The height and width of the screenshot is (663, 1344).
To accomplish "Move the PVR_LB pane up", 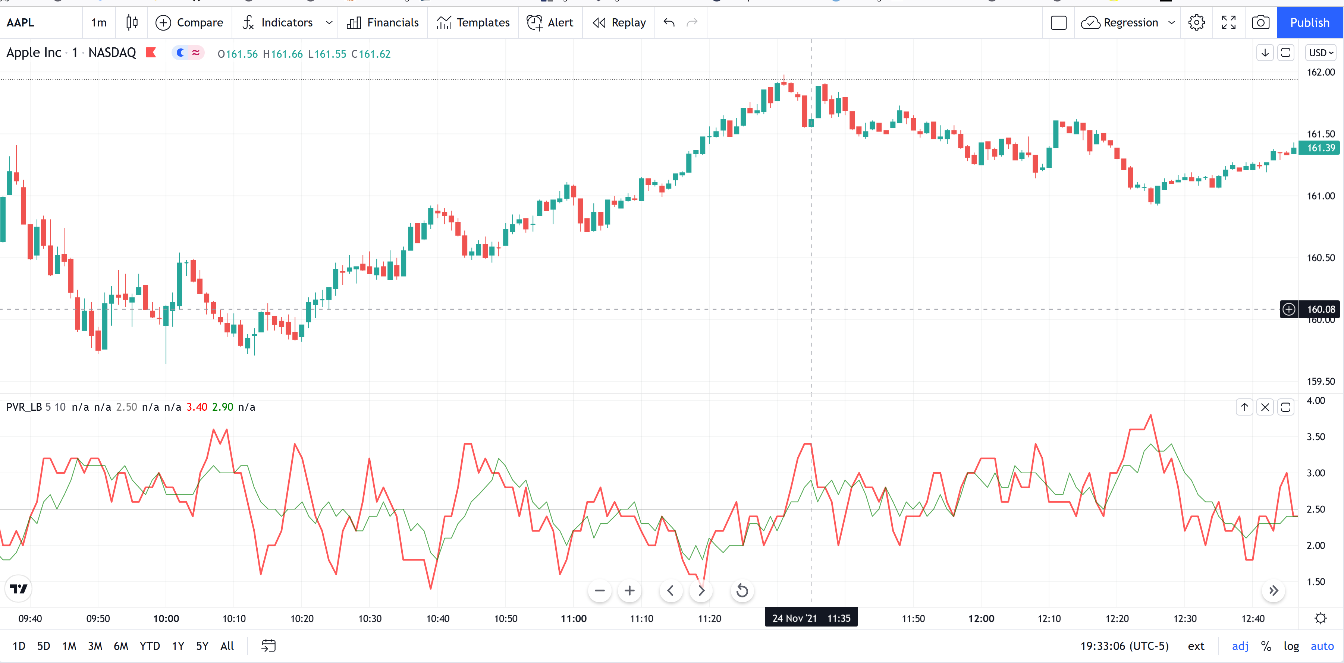I will click(x=1244, y=407).
